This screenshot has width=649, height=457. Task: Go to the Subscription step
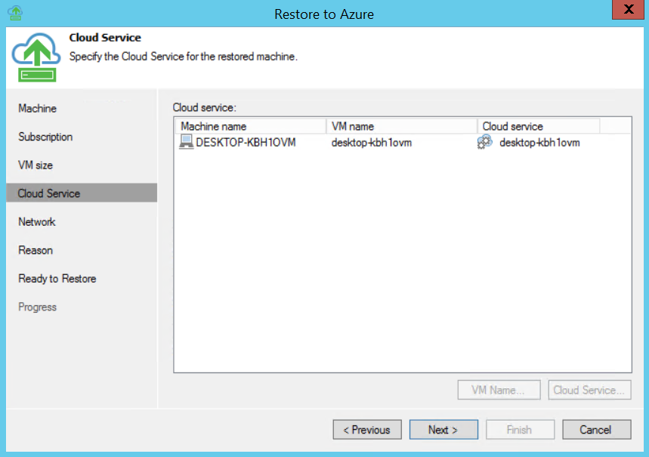coord(45,137)
